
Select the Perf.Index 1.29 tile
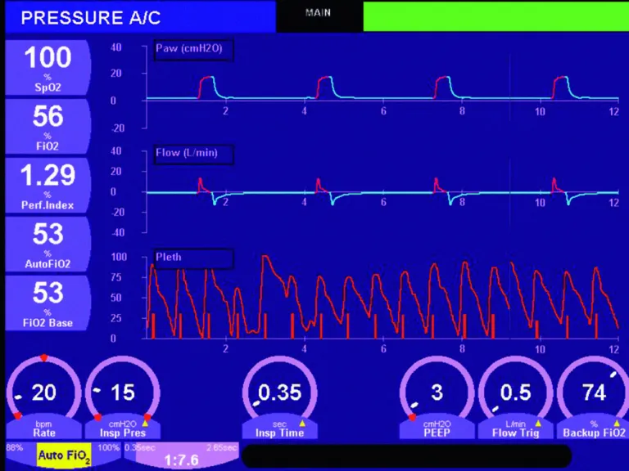point(48,185)
